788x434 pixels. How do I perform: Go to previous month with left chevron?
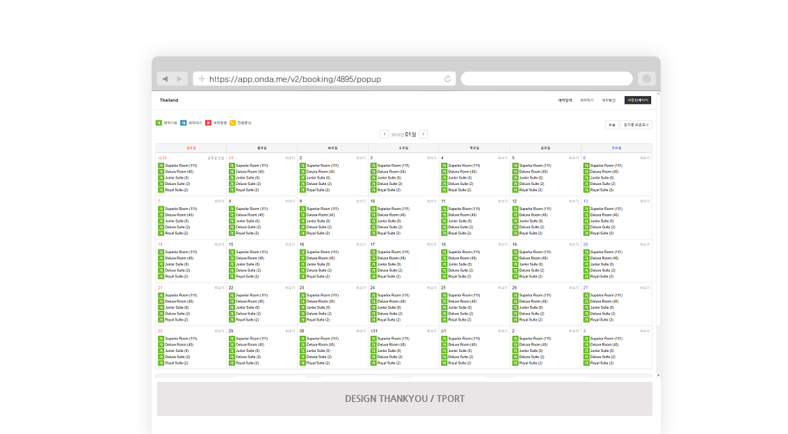point(385,134)
